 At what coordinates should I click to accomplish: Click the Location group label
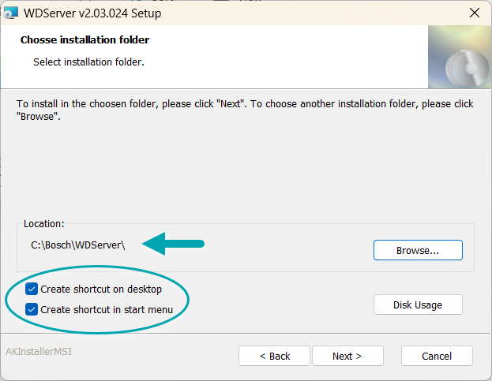coord(44,224)
